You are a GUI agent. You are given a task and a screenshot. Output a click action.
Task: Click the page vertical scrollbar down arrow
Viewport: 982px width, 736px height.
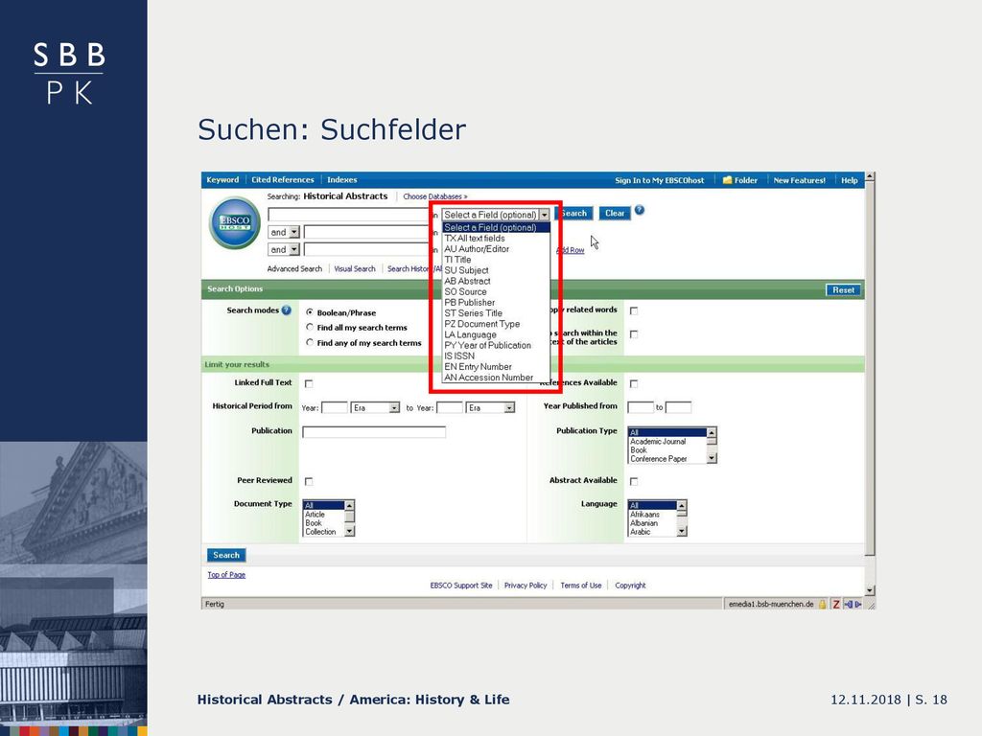(x=869, y=590)
